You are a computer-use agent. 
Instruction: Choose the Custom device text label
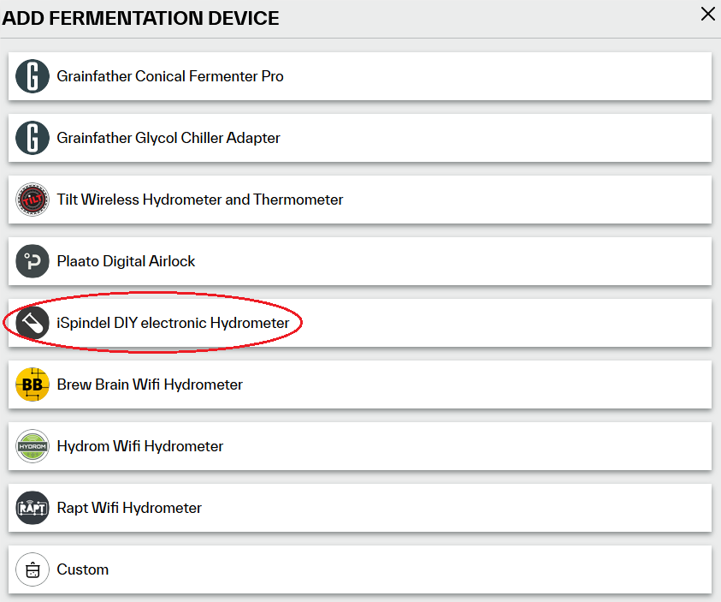(83, 569)
